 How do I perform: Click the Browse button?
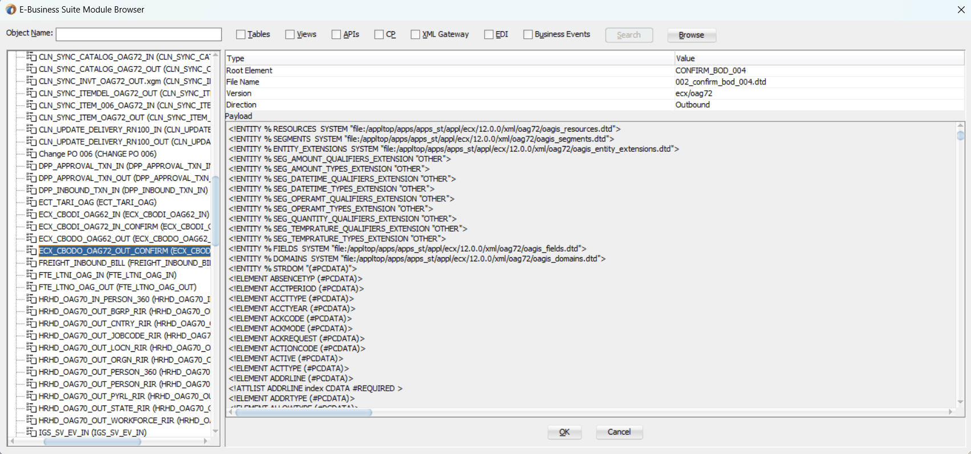[x=692, y=35]
